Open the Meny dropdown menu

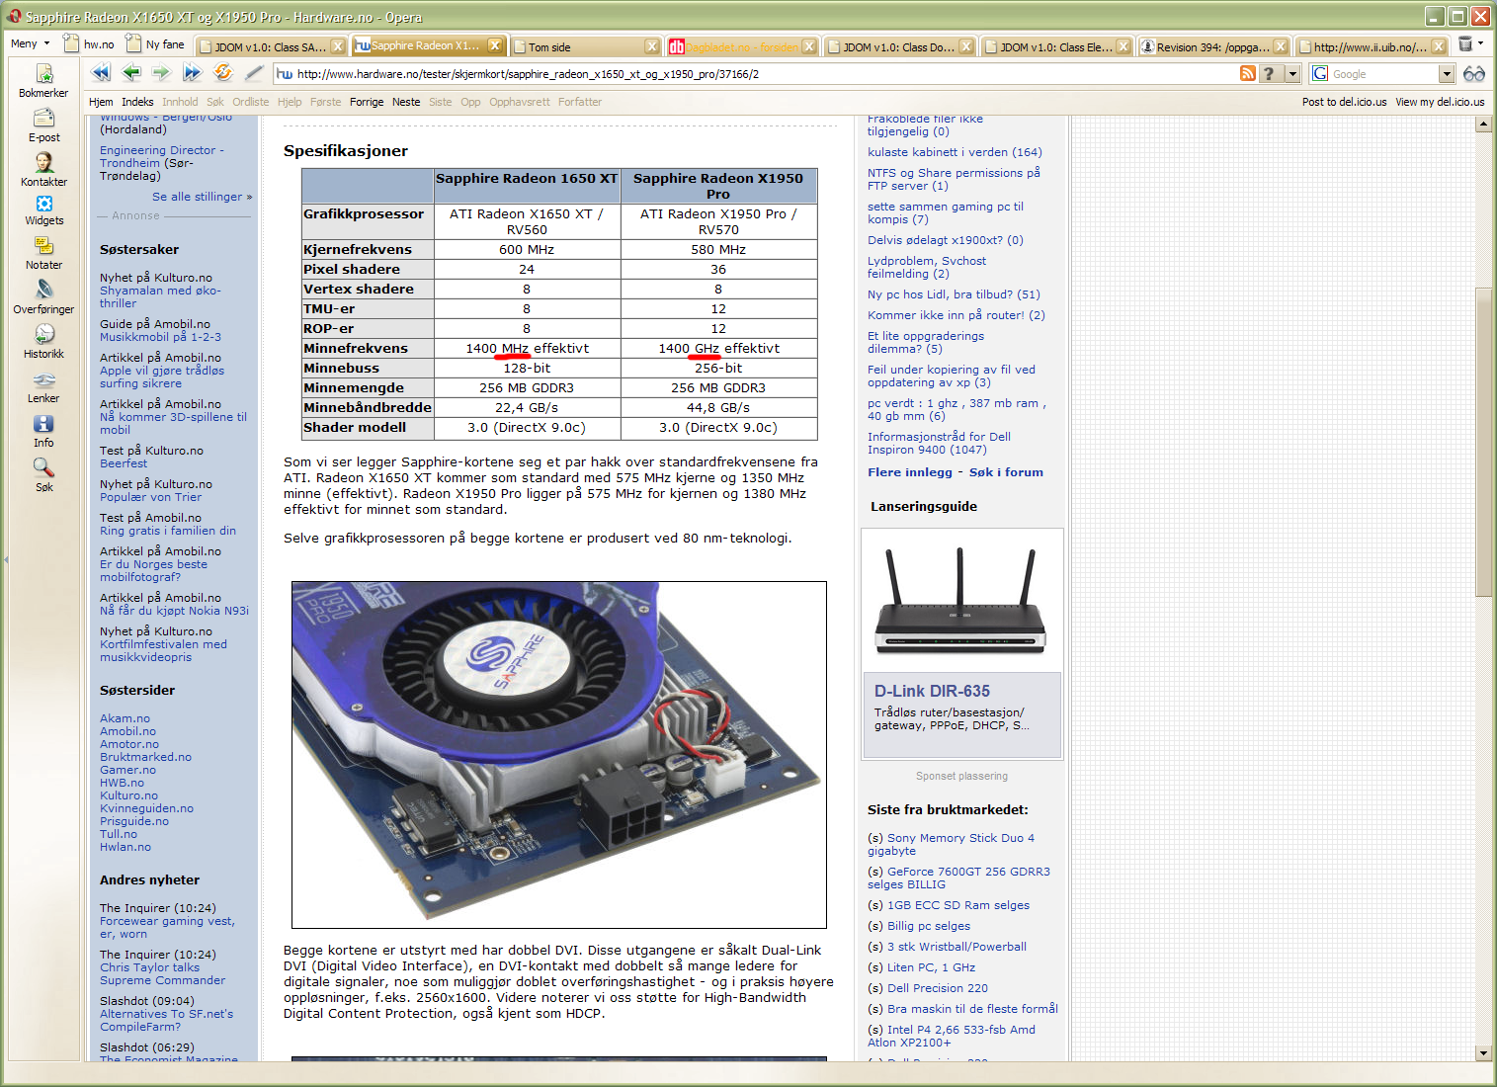tap(30, 43)
